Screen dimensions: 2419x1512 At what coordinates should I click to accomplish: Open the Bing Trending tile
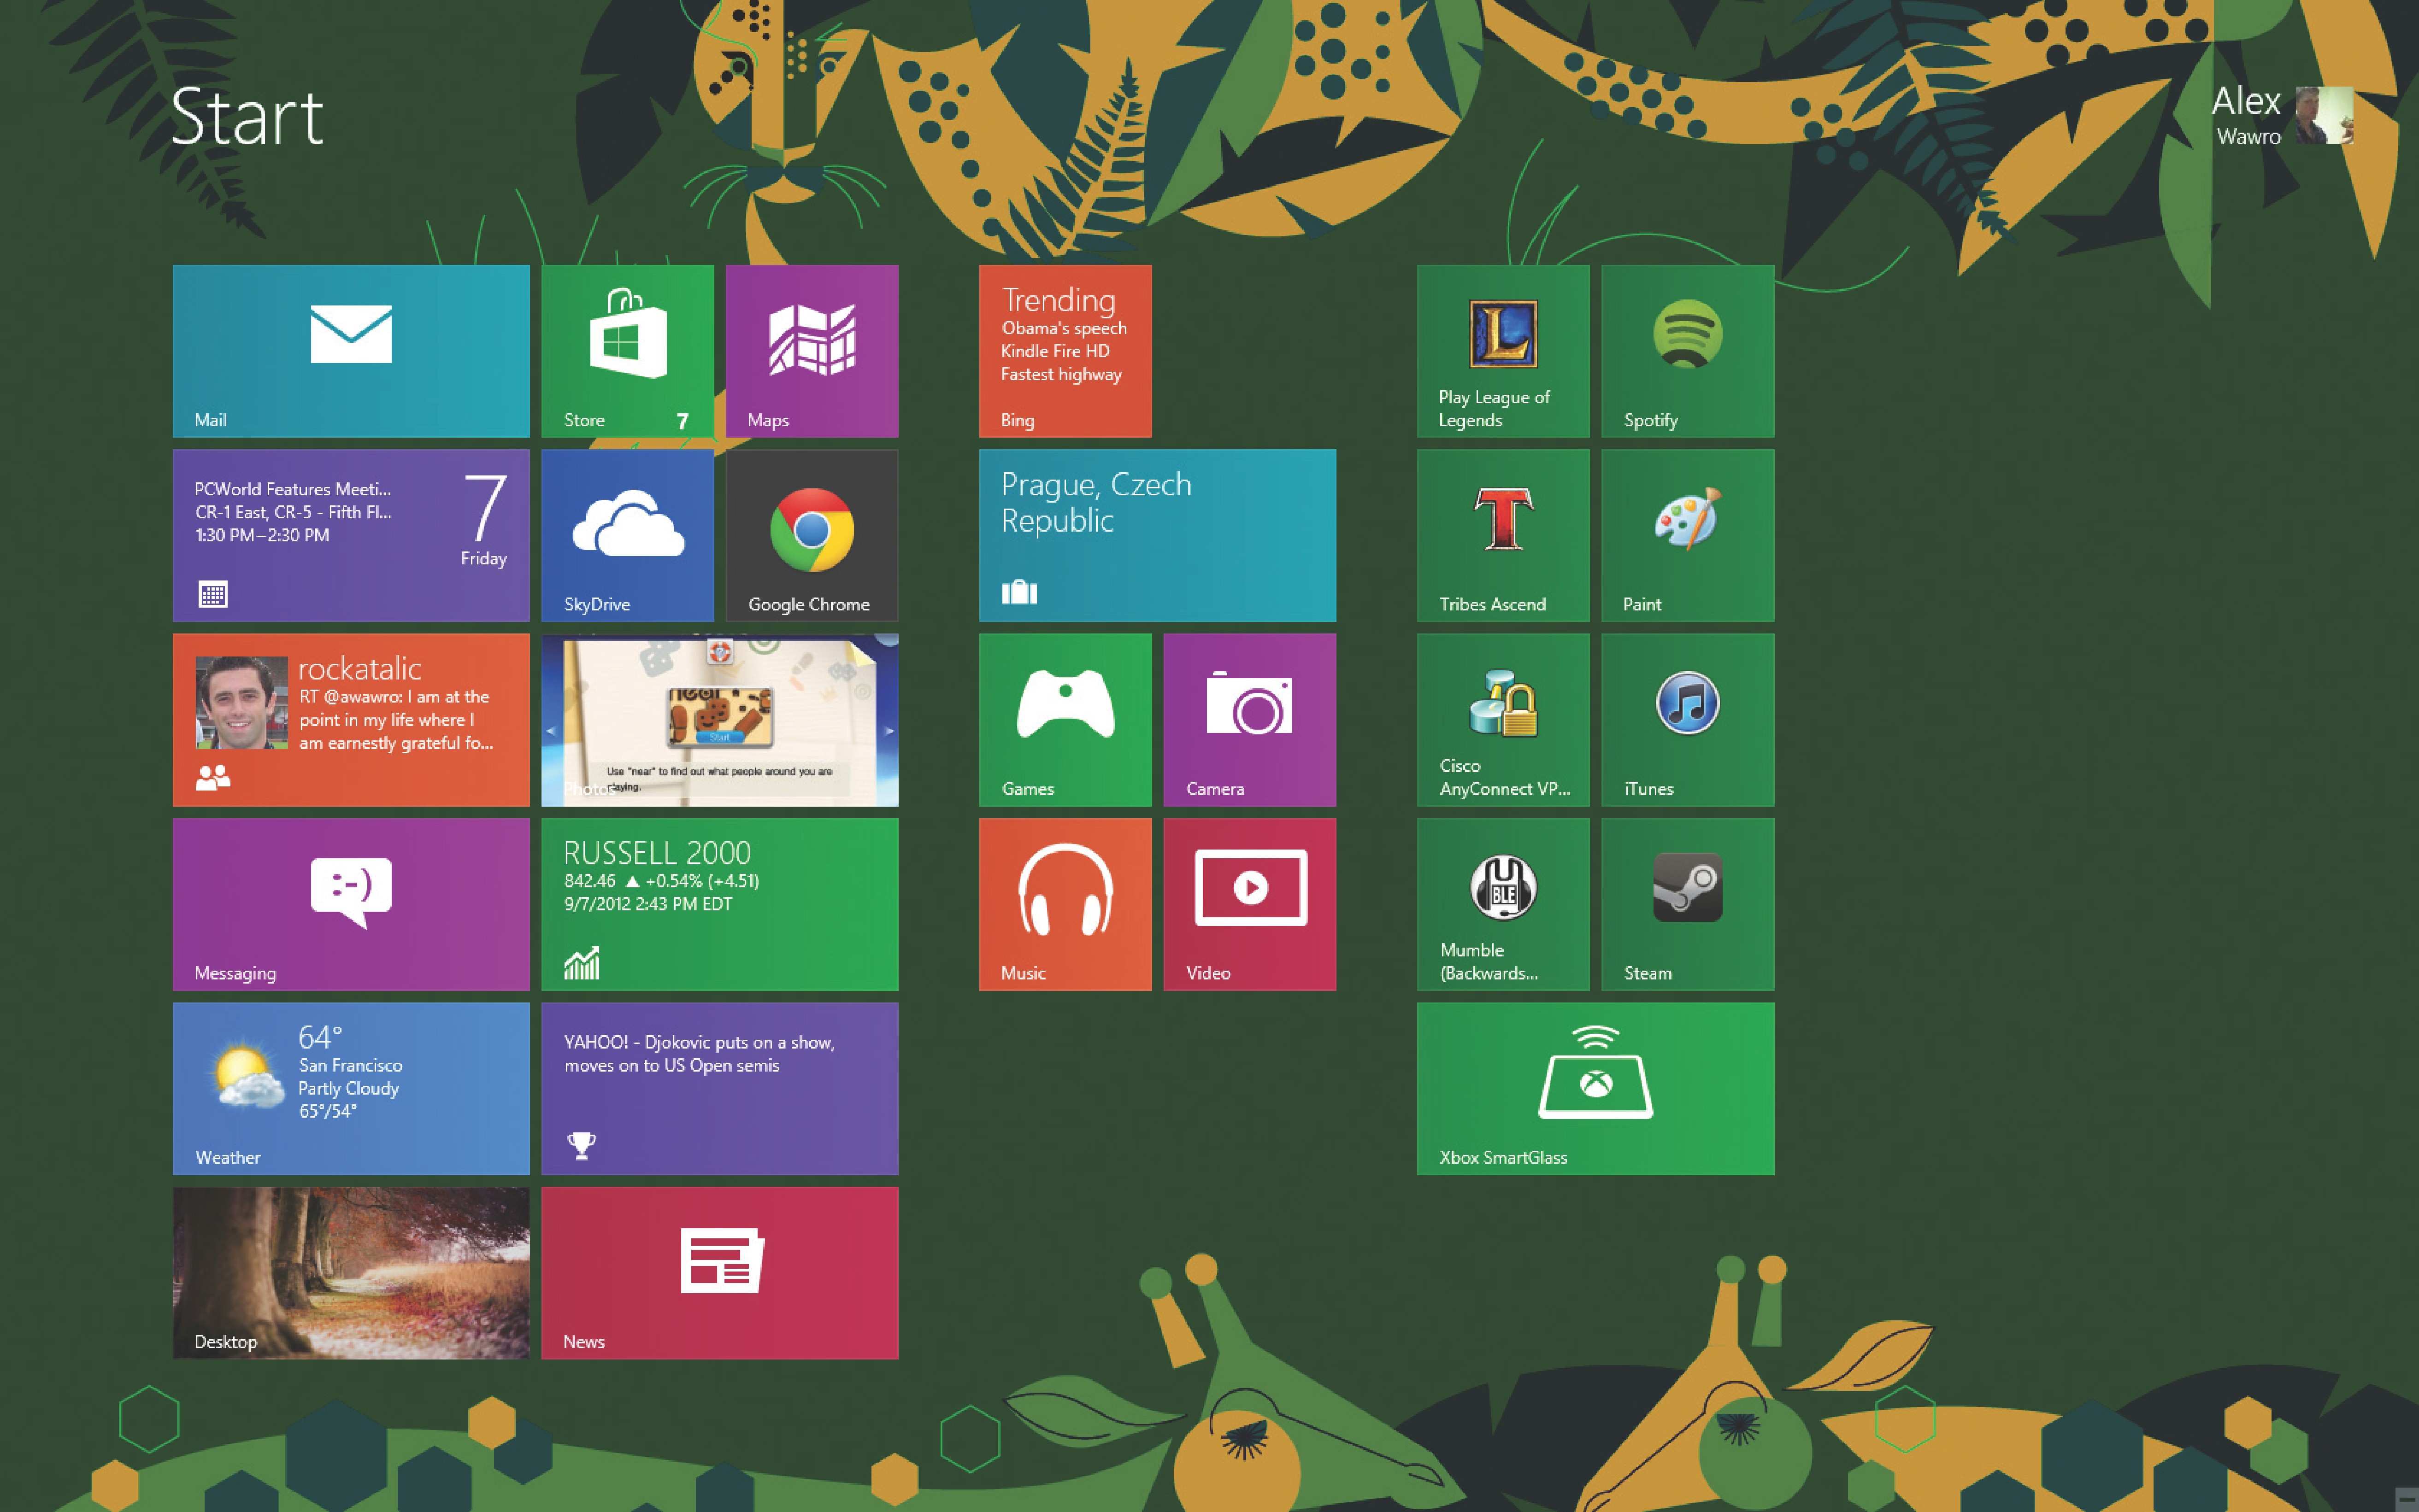tap(1065, 350)
